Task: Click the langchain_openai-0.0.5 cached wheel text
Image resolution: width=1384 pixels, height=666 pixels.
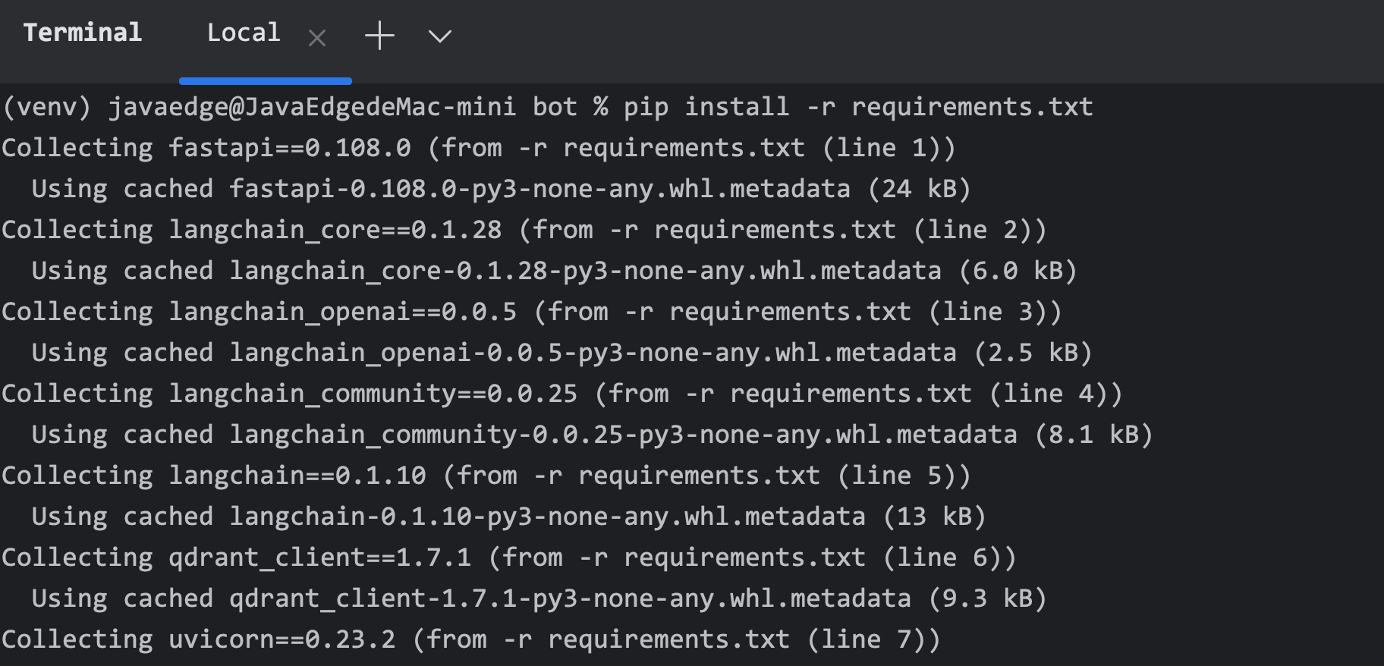Action: point(592,353)
